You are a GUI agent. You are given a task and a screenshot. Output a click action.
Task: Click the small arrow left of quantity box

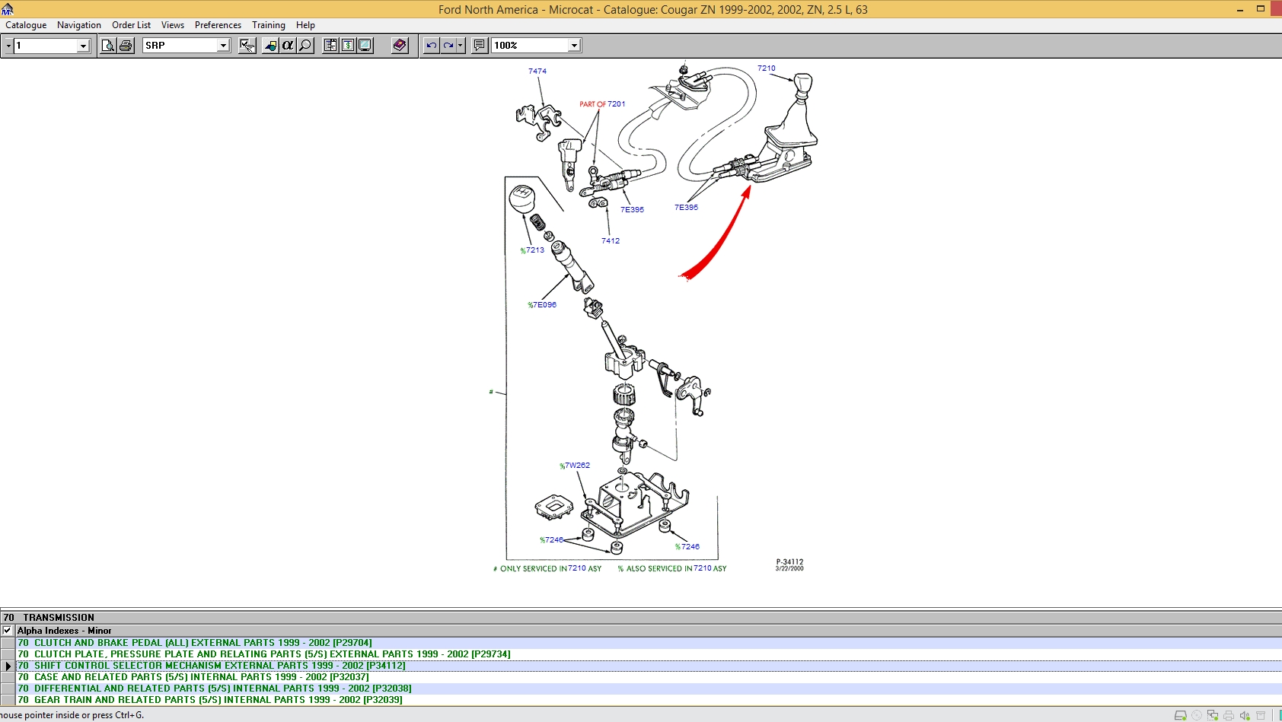point(8,46)
